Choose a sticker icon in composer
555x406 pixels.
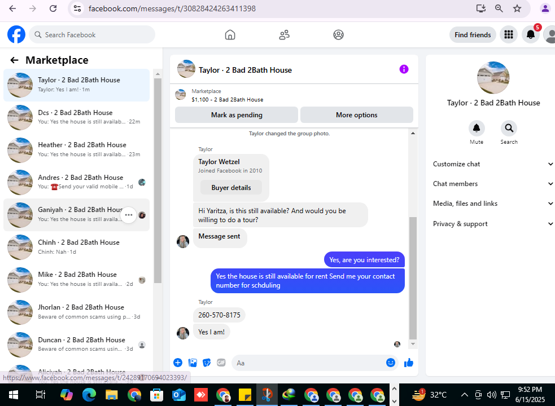point(207,363)
